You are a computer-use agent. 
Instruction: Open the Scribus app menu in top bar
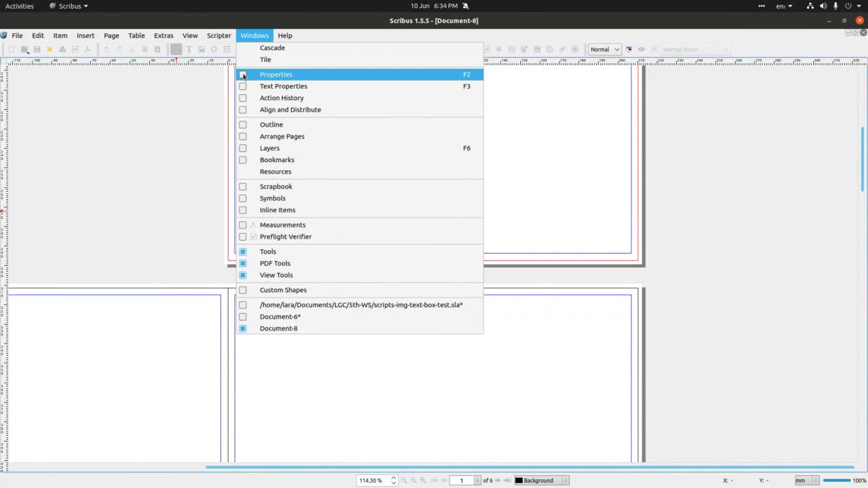[x=69, y=6]
